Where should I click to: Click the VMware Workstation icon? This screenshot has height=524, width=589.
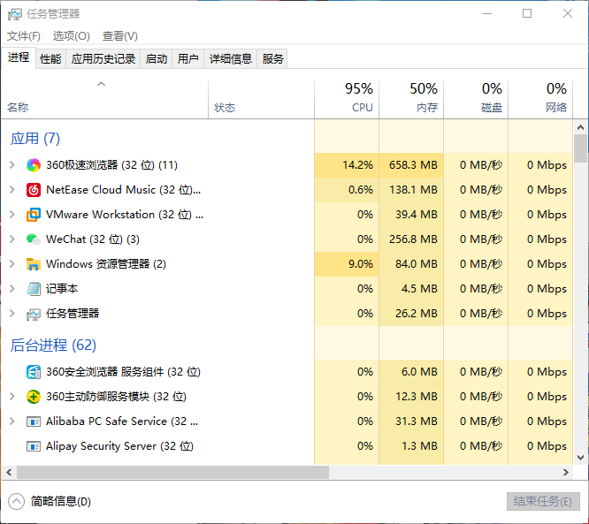point(34,215)
